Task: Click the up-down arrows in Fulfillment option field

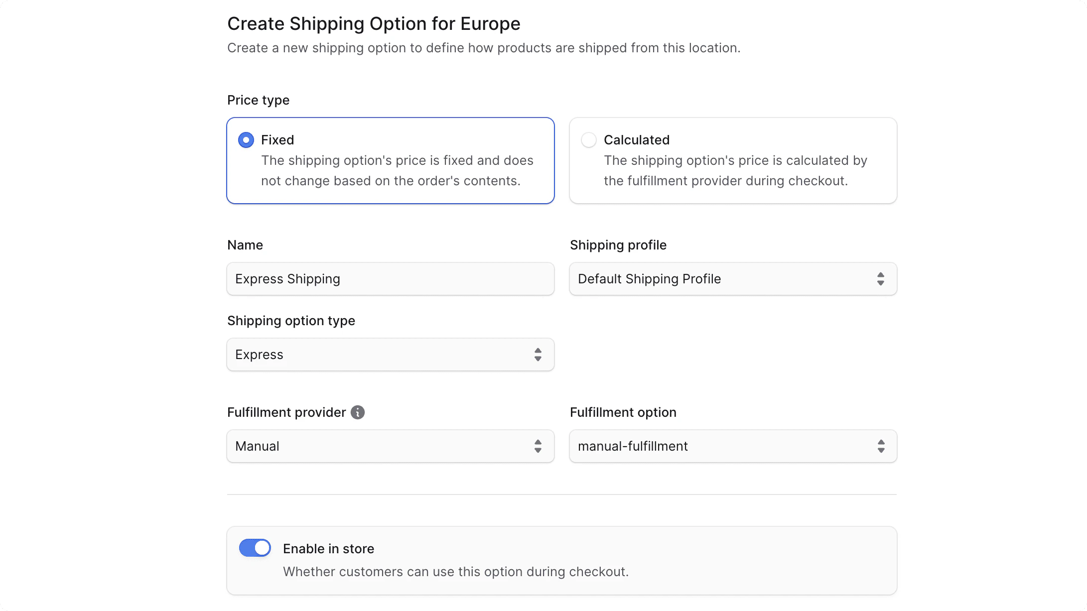Action: click(881, 446)
